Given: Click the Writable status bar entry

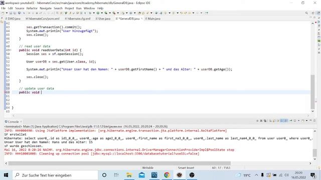Looking at the screenshot, I should [147, 167].
